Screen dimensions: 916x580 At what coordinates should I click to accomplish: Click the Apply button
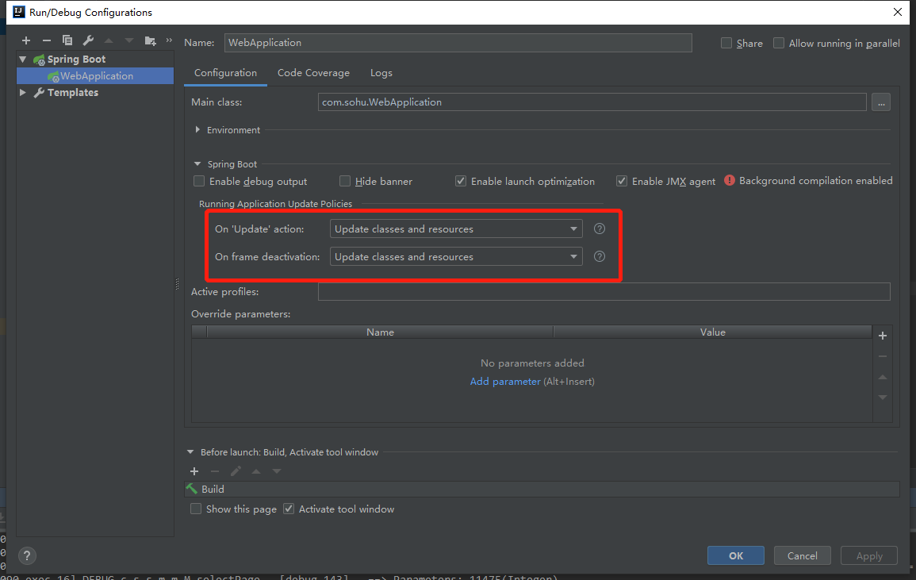click(x=868, y=555)
